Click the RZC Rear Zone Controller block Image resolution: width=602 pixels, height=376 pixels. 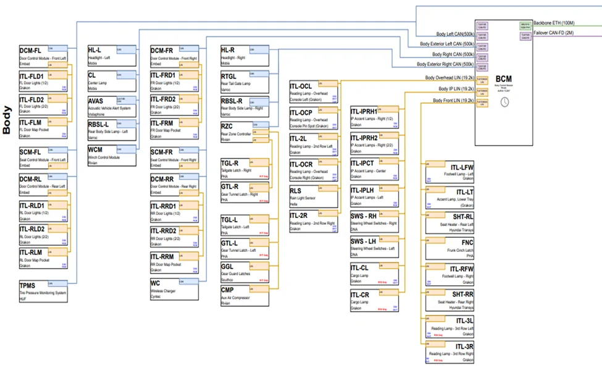click(x=245, y=132)
